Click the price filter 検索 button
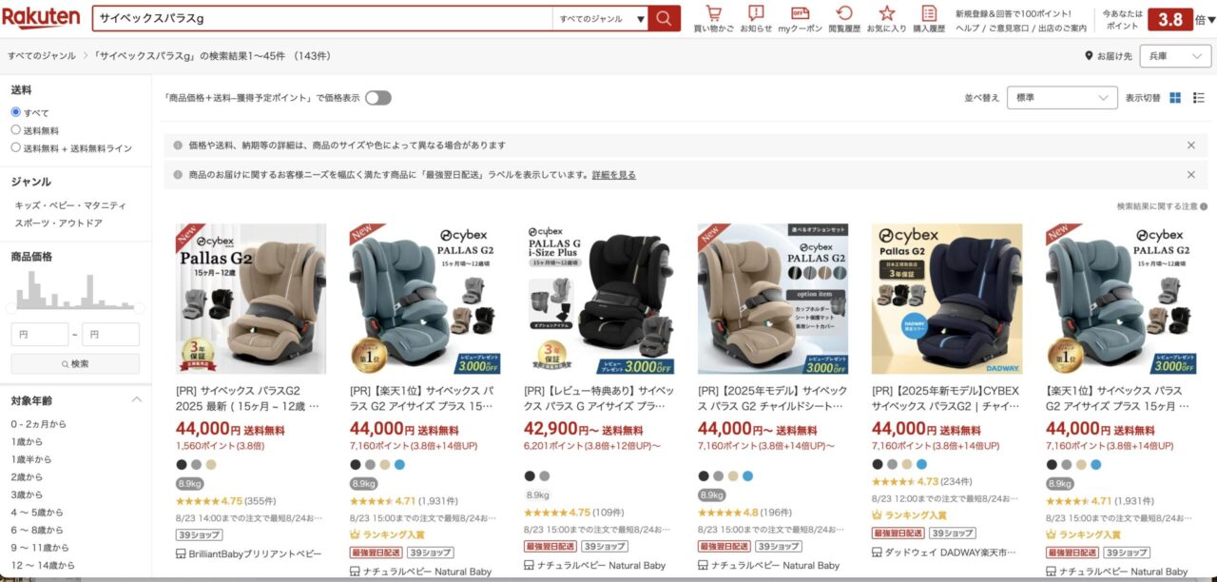The width and height of the screenshot is (1217, 582). (75, 364)
